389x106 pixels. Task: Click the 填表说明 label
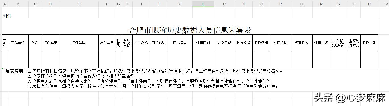tap(16, 71)
